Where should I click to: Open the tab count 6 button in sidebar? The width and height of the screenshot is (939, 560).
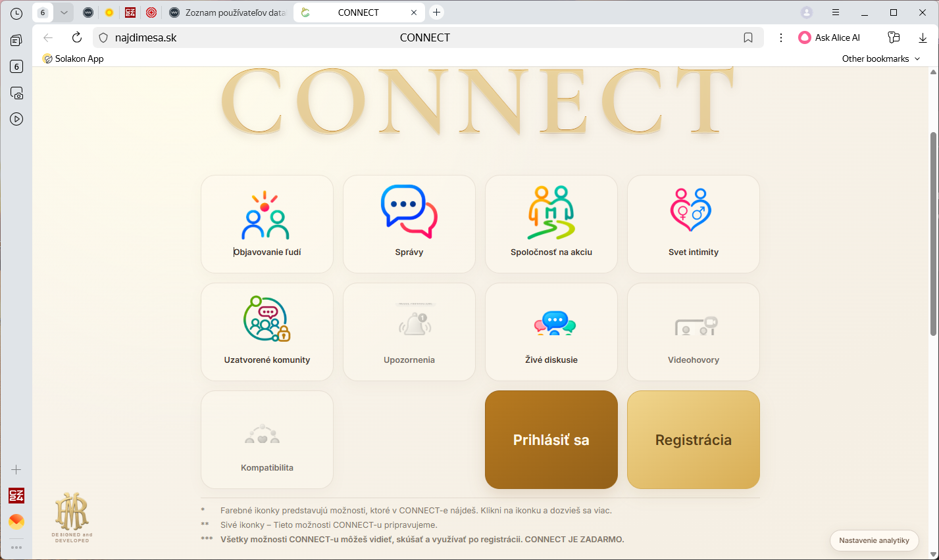pos(16,66)
